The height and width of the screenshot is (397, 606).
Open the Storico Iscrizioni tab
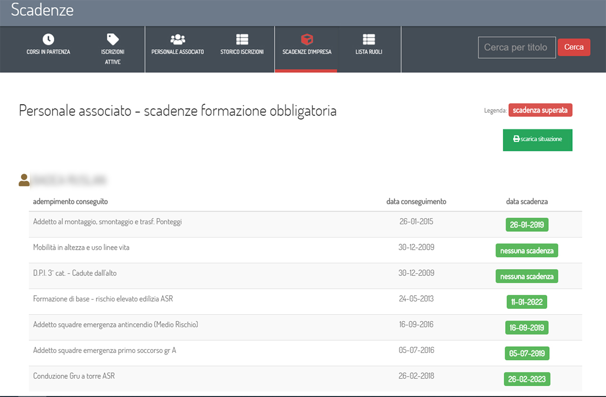[242, 52]
